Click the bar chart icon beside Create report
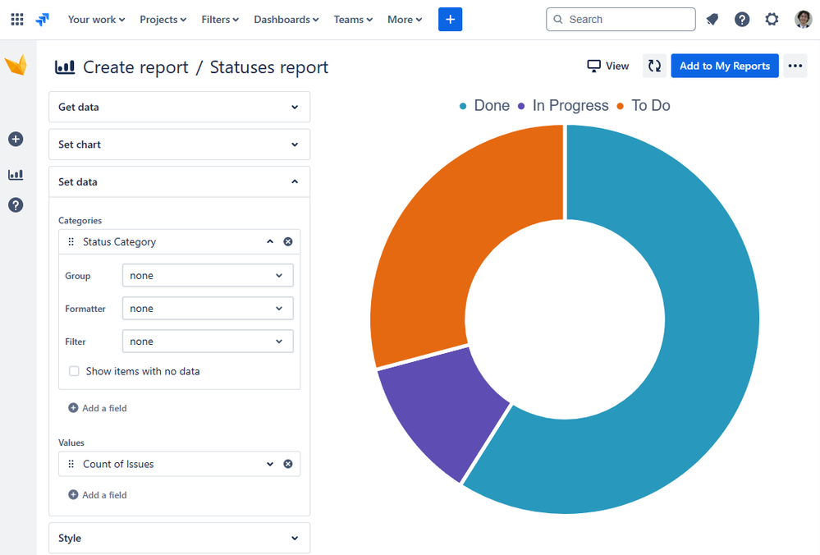Screen dimensions: 820x555 click(x=65, y=67)
